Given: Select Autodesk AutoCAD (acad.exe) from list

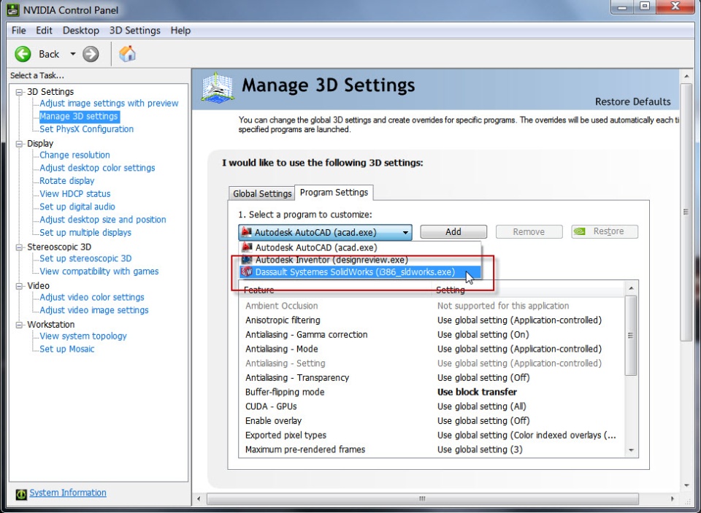Looking at the screenshot, I should (x=360, y=247).
